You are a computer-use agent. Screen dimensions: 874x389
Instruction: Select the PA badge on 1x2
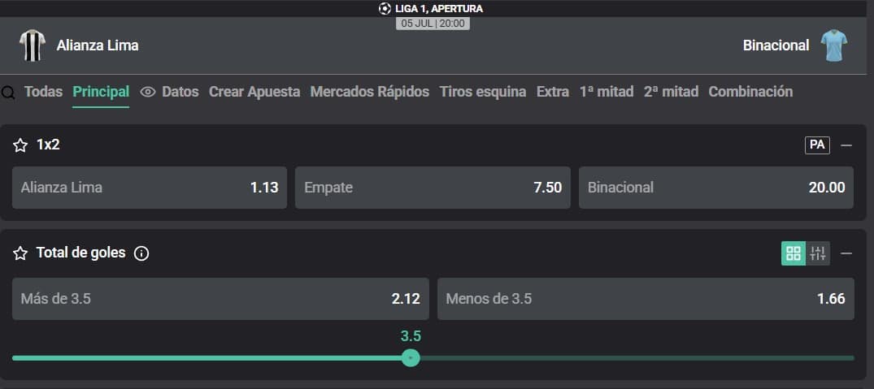tap(817, 145)
